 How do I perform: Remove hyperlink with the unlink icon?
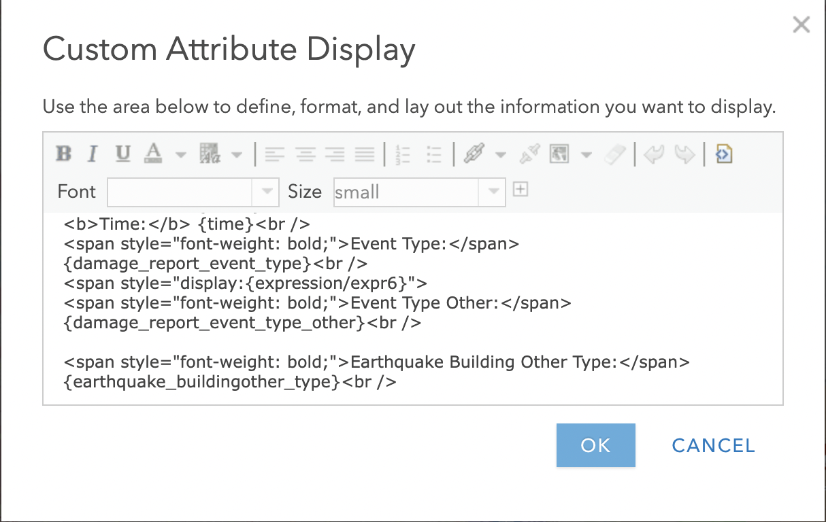(529, 154)
